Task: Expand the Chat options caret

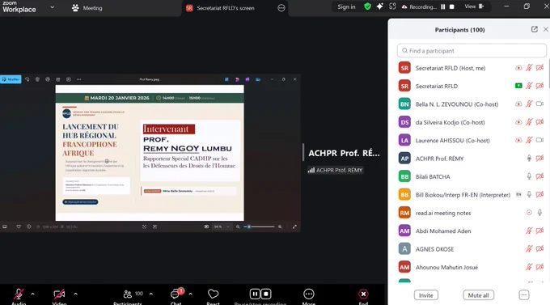Action: (190, 294)
